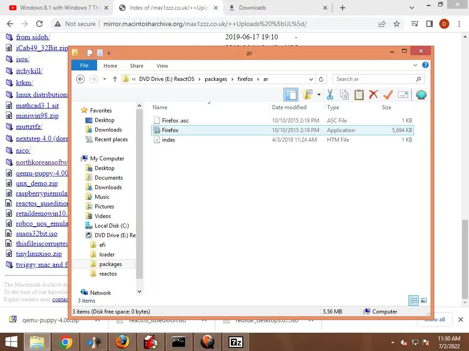Switch to the Downloads Chrome tab
Viewport: 469px width, 351px height.
point(278,8)
